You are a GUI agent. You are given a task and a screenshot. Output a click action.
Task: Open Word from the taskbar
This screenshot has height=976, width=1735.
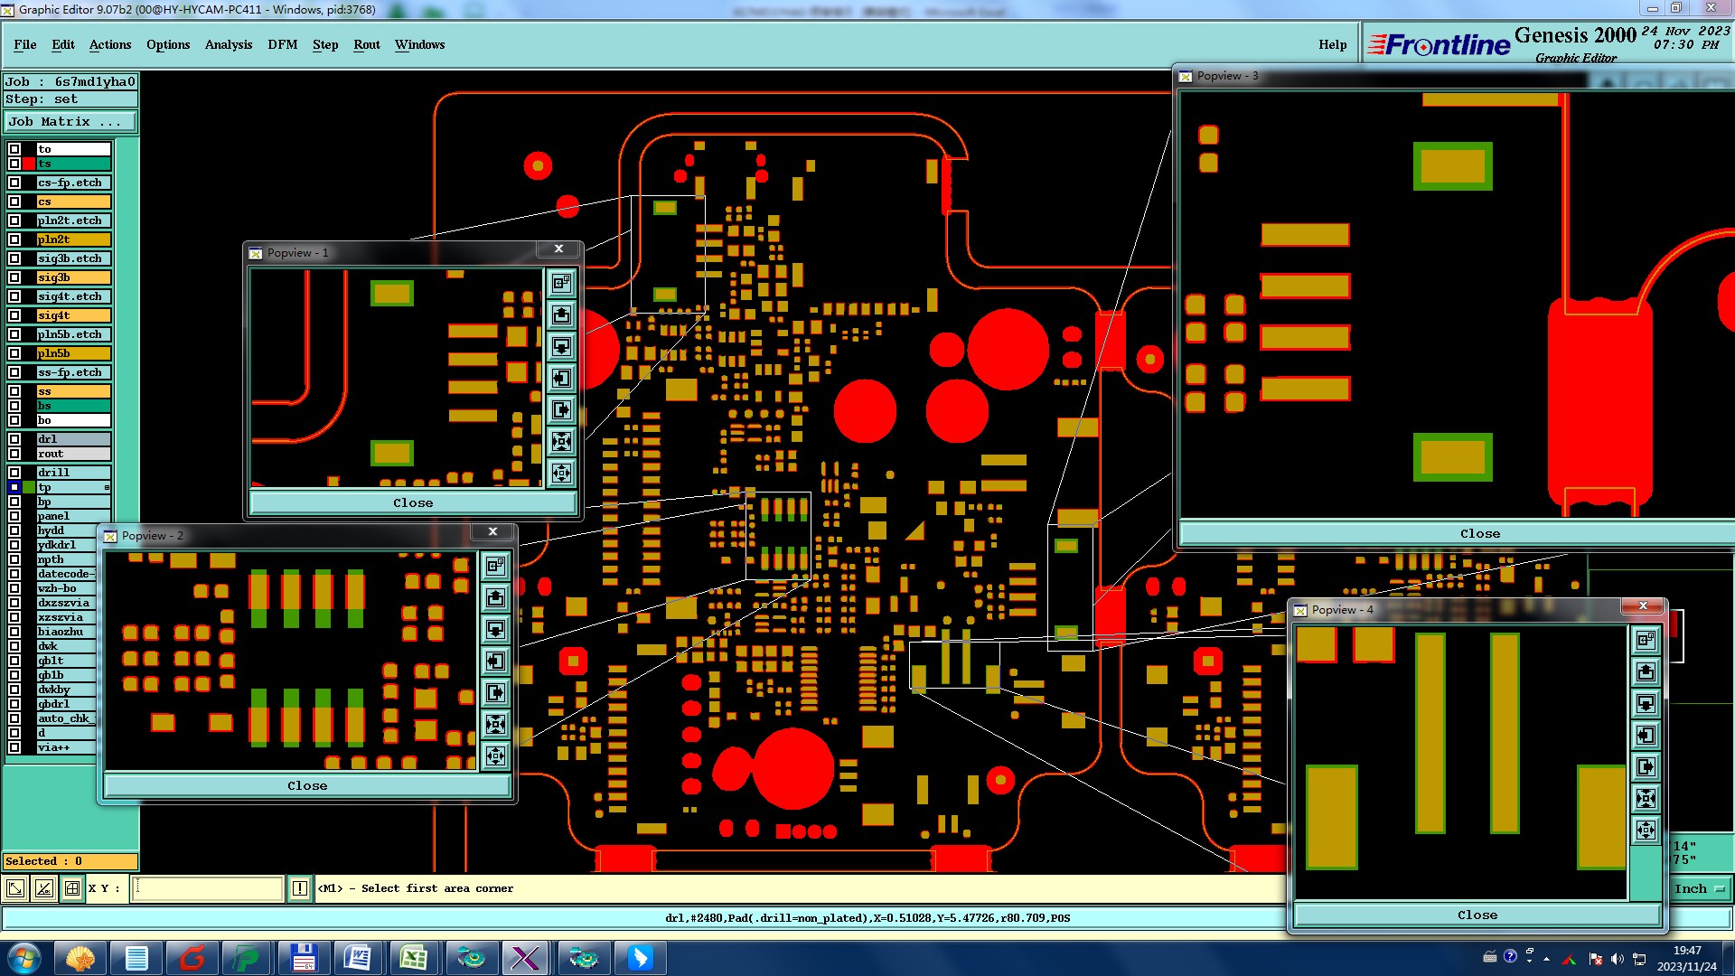[358, 958]
